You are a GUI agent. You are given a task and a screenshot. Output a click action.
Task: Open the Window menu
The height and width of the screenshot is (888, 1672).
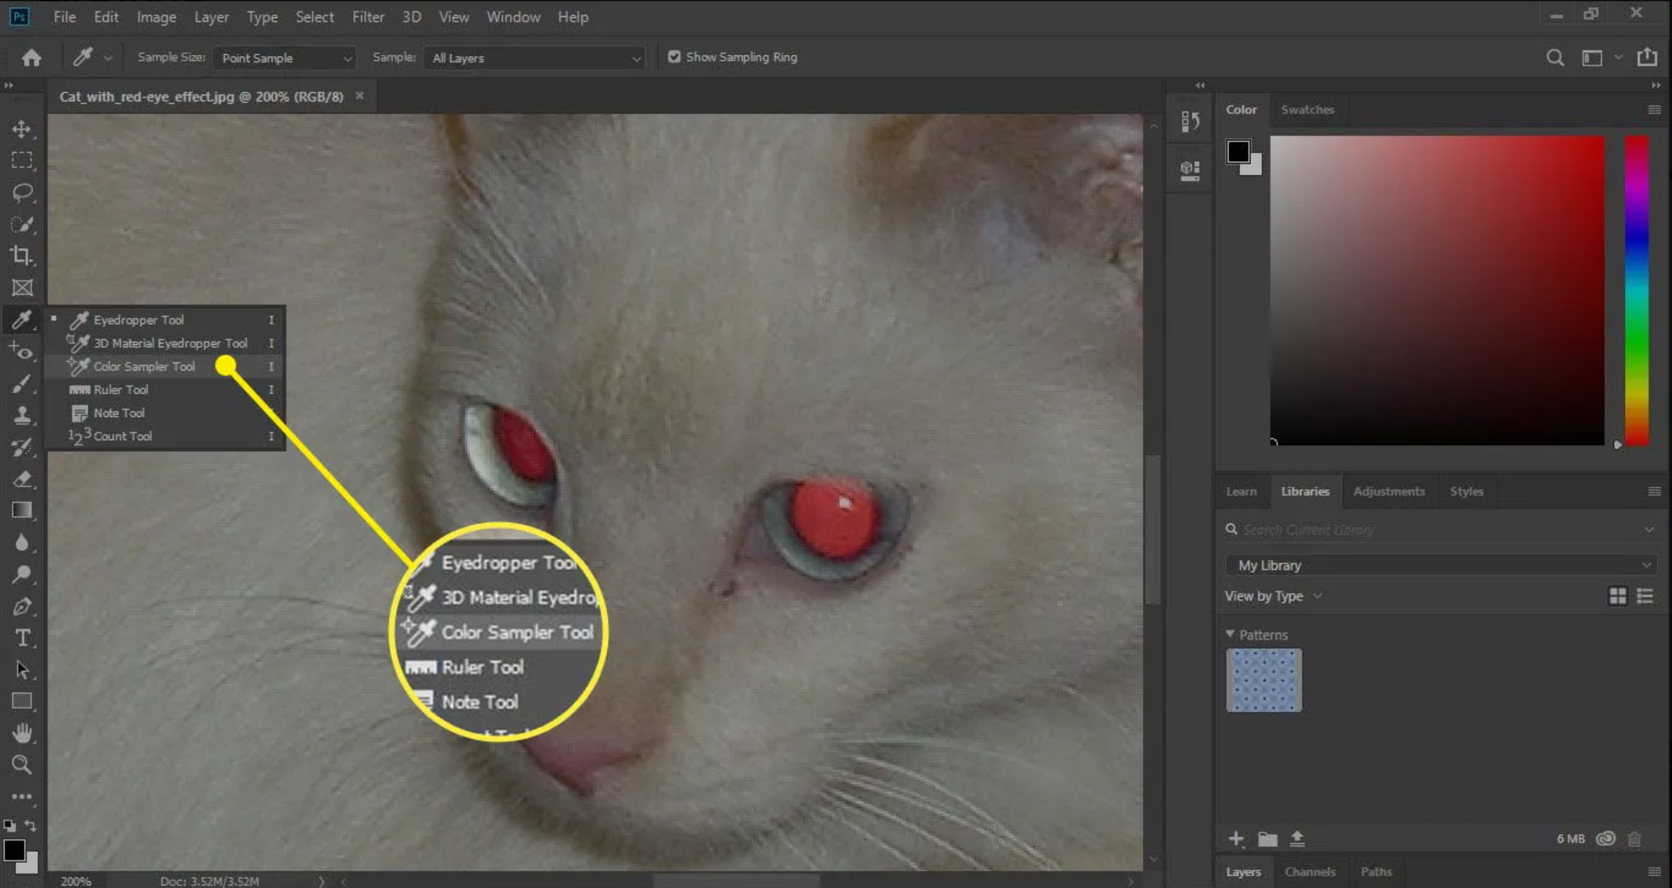point(514,17)
